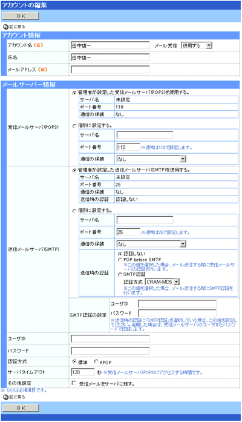Screen dimensions: 242x422
Task: Open the 認証方式 CRAM-MD5 dropdown
Action: tap(162, 282)
